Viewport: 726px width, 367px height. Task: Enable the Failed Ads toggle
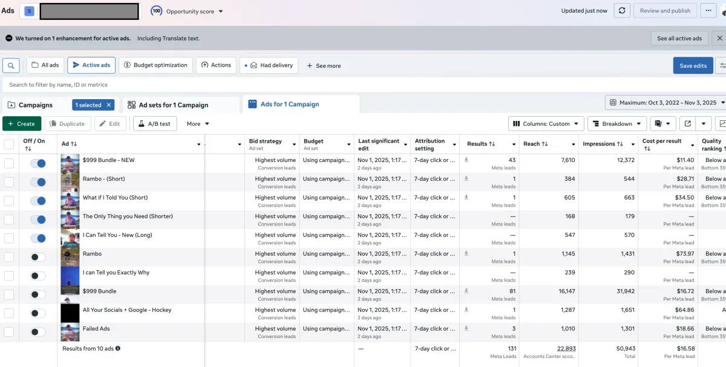point(38,332)
